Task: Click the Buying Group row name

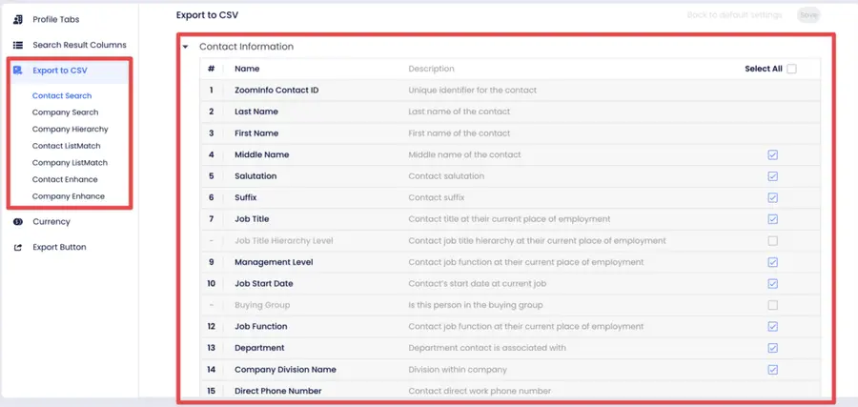Action: (x=262, y=305)
